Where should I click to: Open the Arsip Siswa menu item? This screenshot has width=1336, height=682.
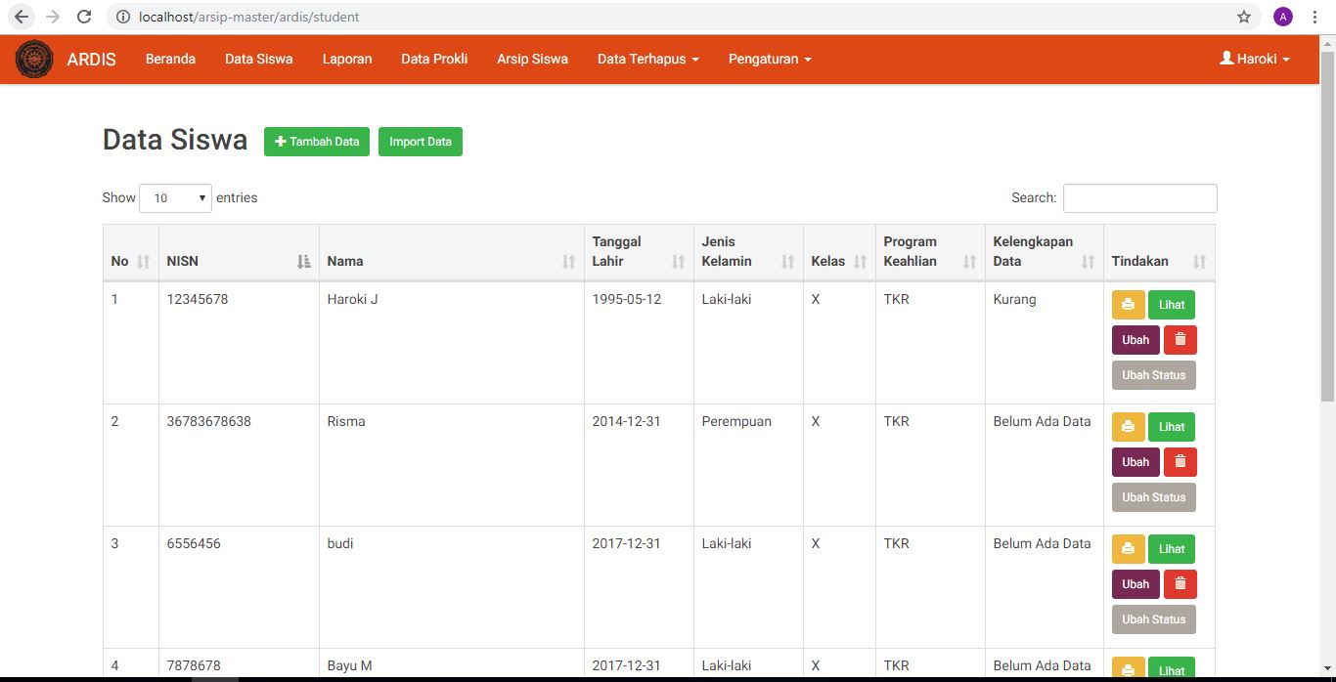coord(532,59)
